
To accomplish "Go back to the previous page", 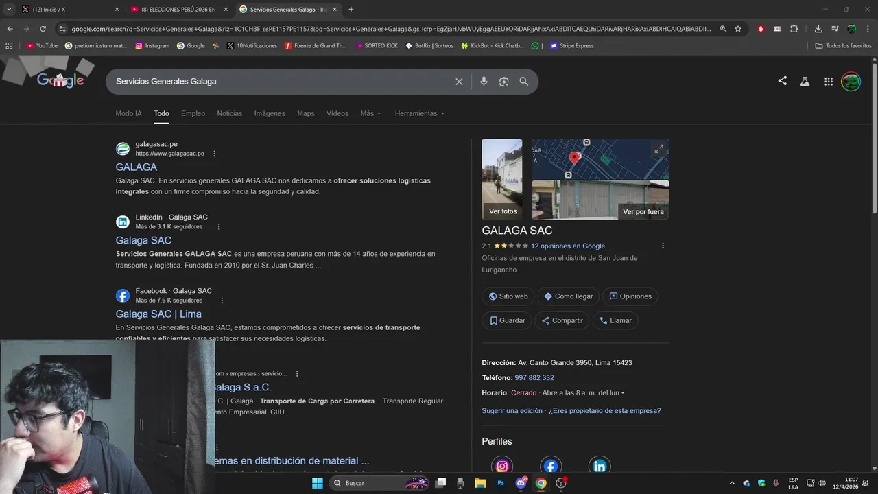I will [x=10, y=29].
